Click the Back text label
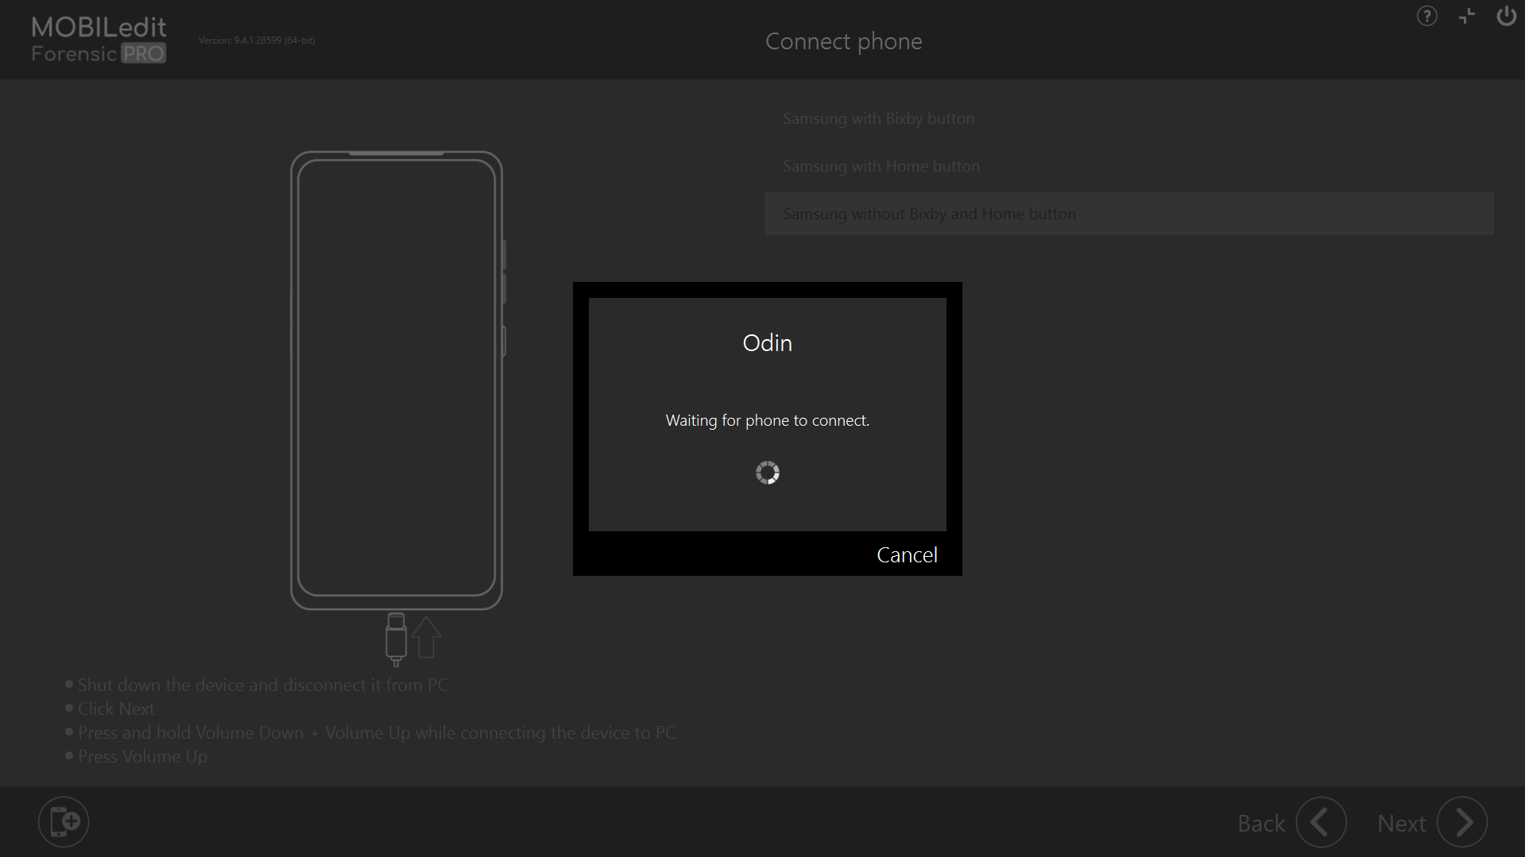The height and width of the screenshot is (857, 1525). click(1260, 824)
